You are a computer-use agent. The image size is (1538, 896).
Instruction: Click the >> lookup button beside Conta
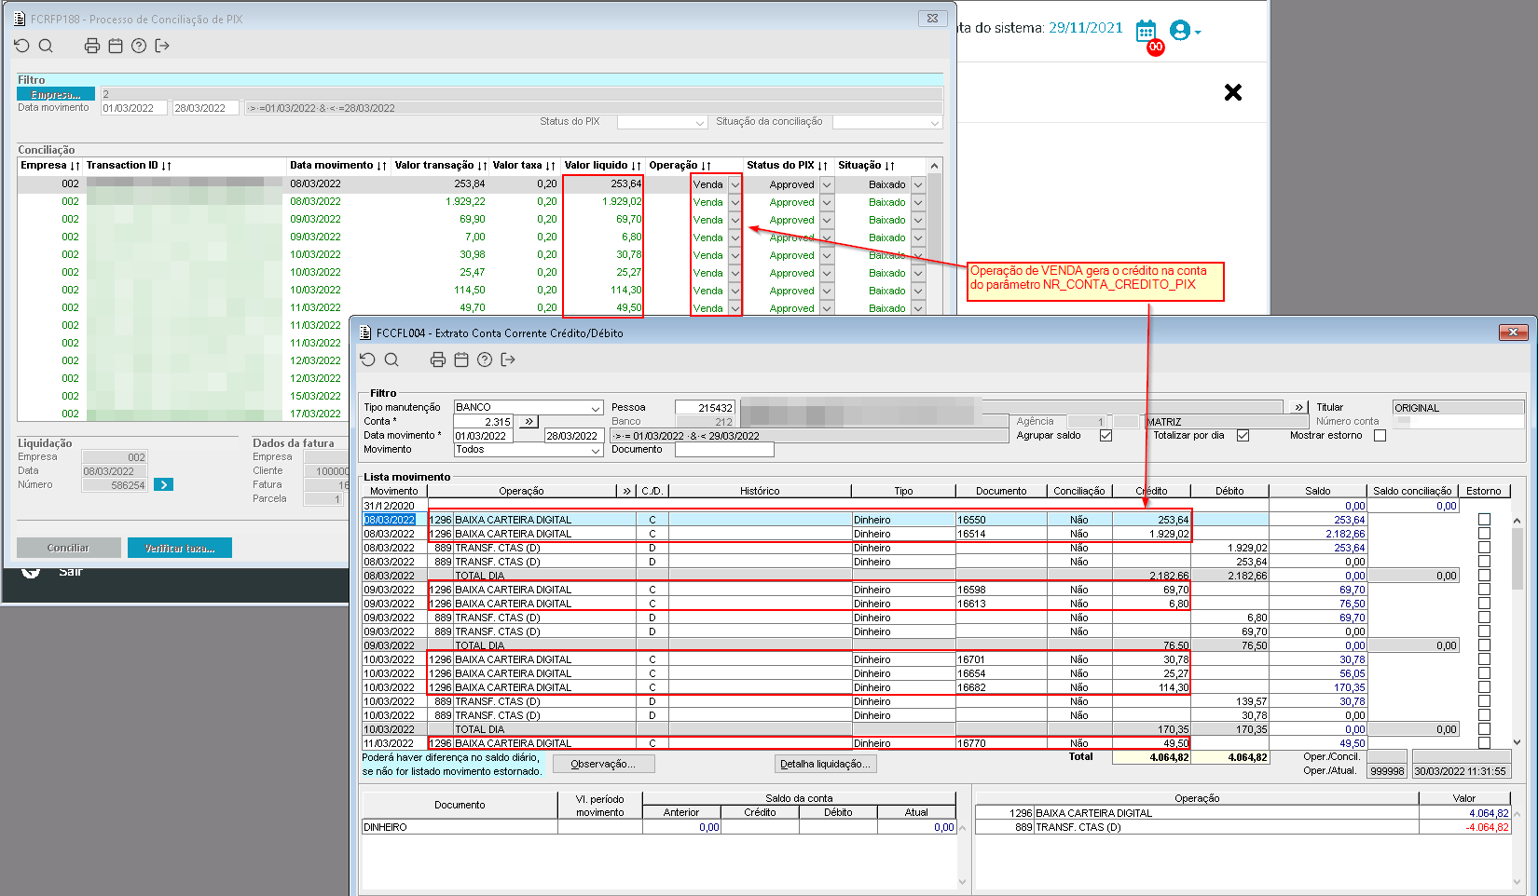click(529, 421)
